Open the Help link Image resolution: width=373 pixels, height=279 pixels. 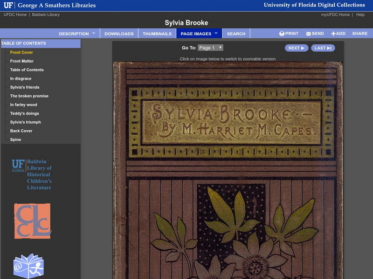360,15
